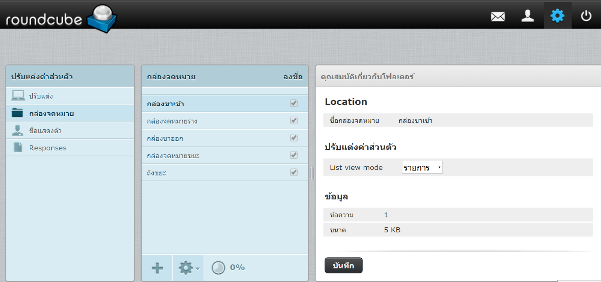Click the monitor icon beside ปรับแต่ง
The height and width of the screenshot is (282, 601).
pyautogui.click(x=18, y=96)
